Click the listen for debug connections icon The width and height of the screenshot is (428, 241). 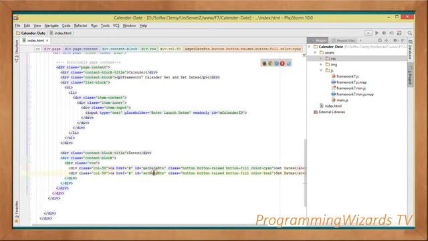[x=391, y=33]
